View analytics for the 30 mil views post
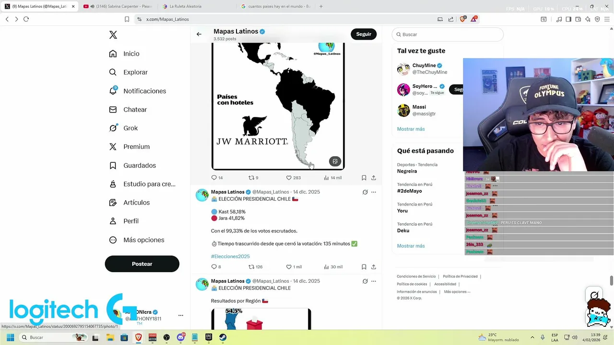This screenshot has height=345, width=614. 333,267
